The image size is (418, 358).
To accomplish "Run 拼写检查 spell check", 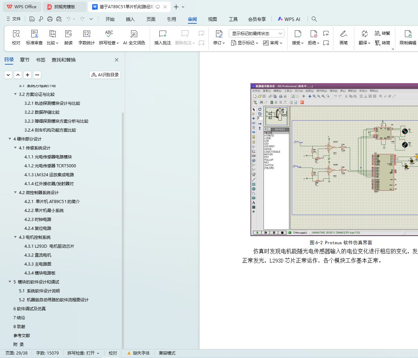I will click(109, 37).
